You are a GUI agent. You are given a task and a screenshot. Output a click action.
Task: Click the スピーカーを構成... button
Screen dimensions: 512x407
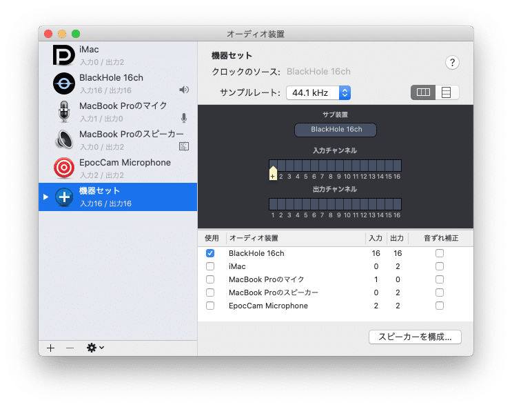[415, 337]
